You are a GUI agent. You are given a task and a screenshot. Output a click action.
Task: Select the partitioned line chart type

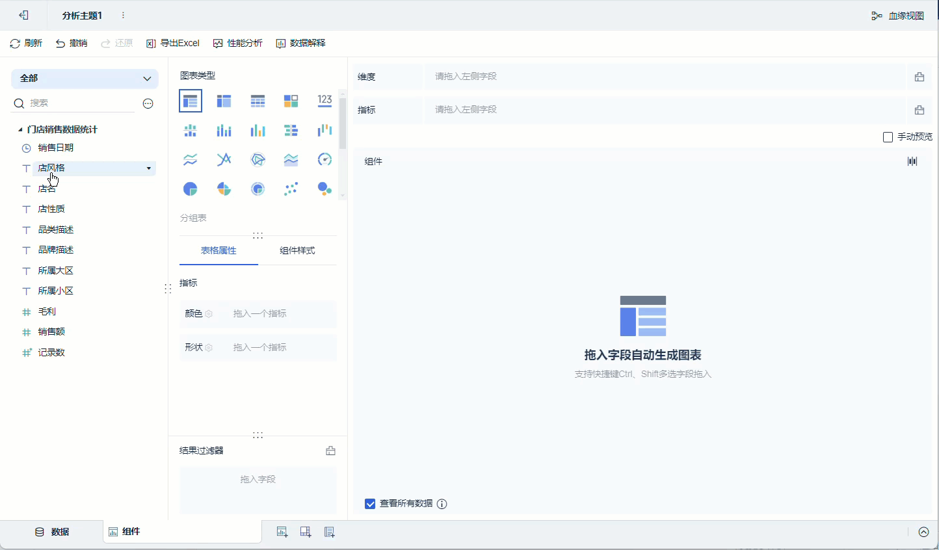(191, 159)
